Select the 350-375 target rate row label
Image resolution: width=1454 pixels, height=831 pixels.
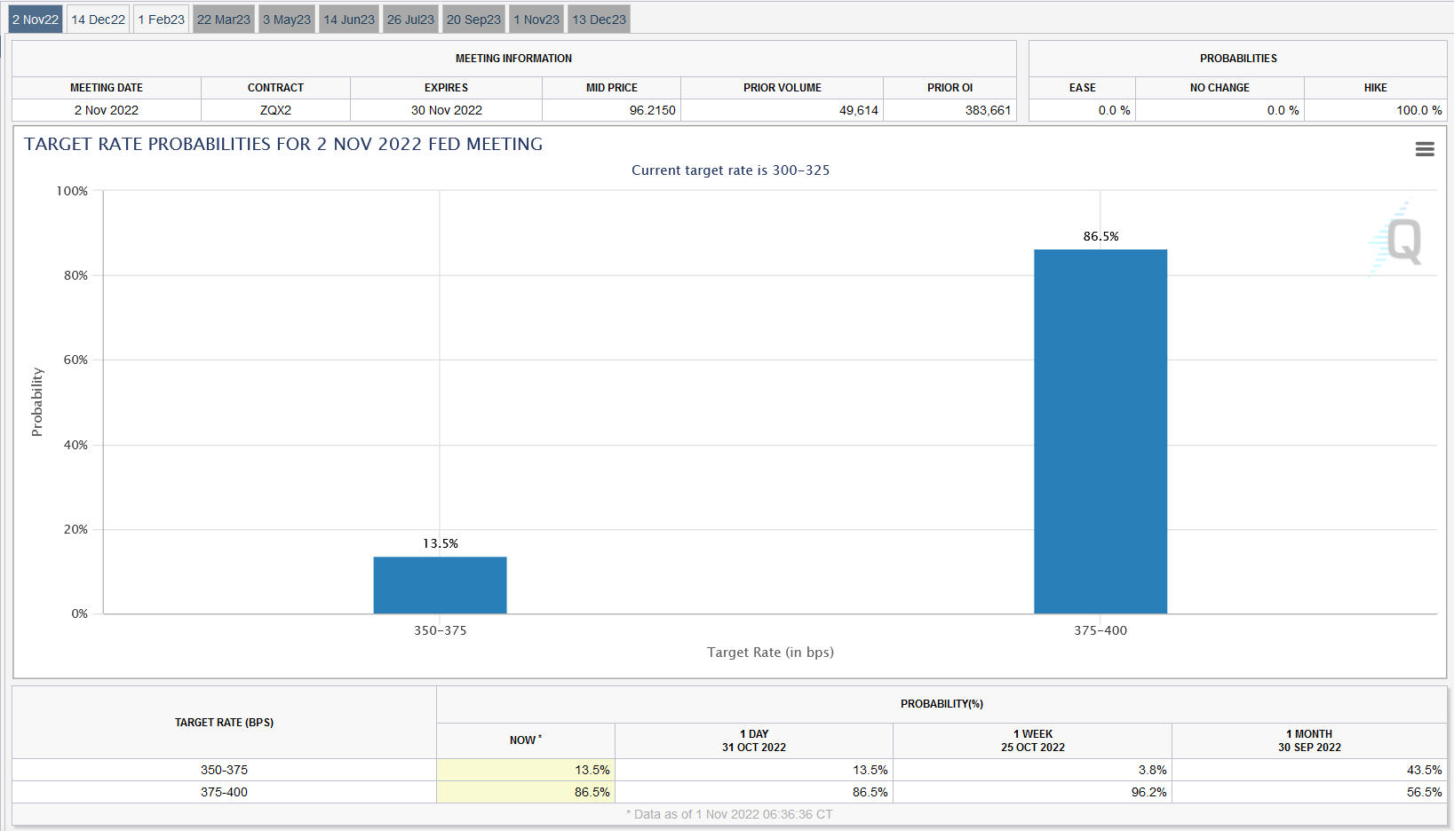tap(224, 770)
